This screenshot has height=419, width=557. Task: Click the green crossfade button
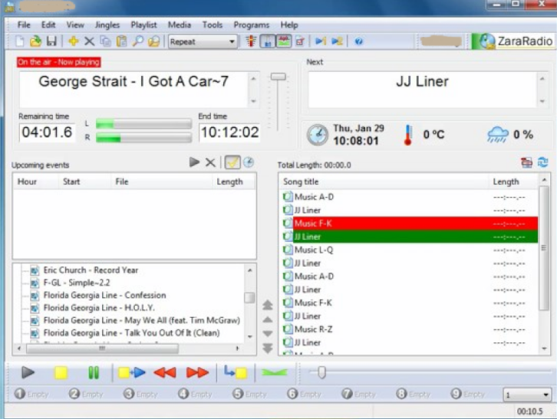pos(274,372)
